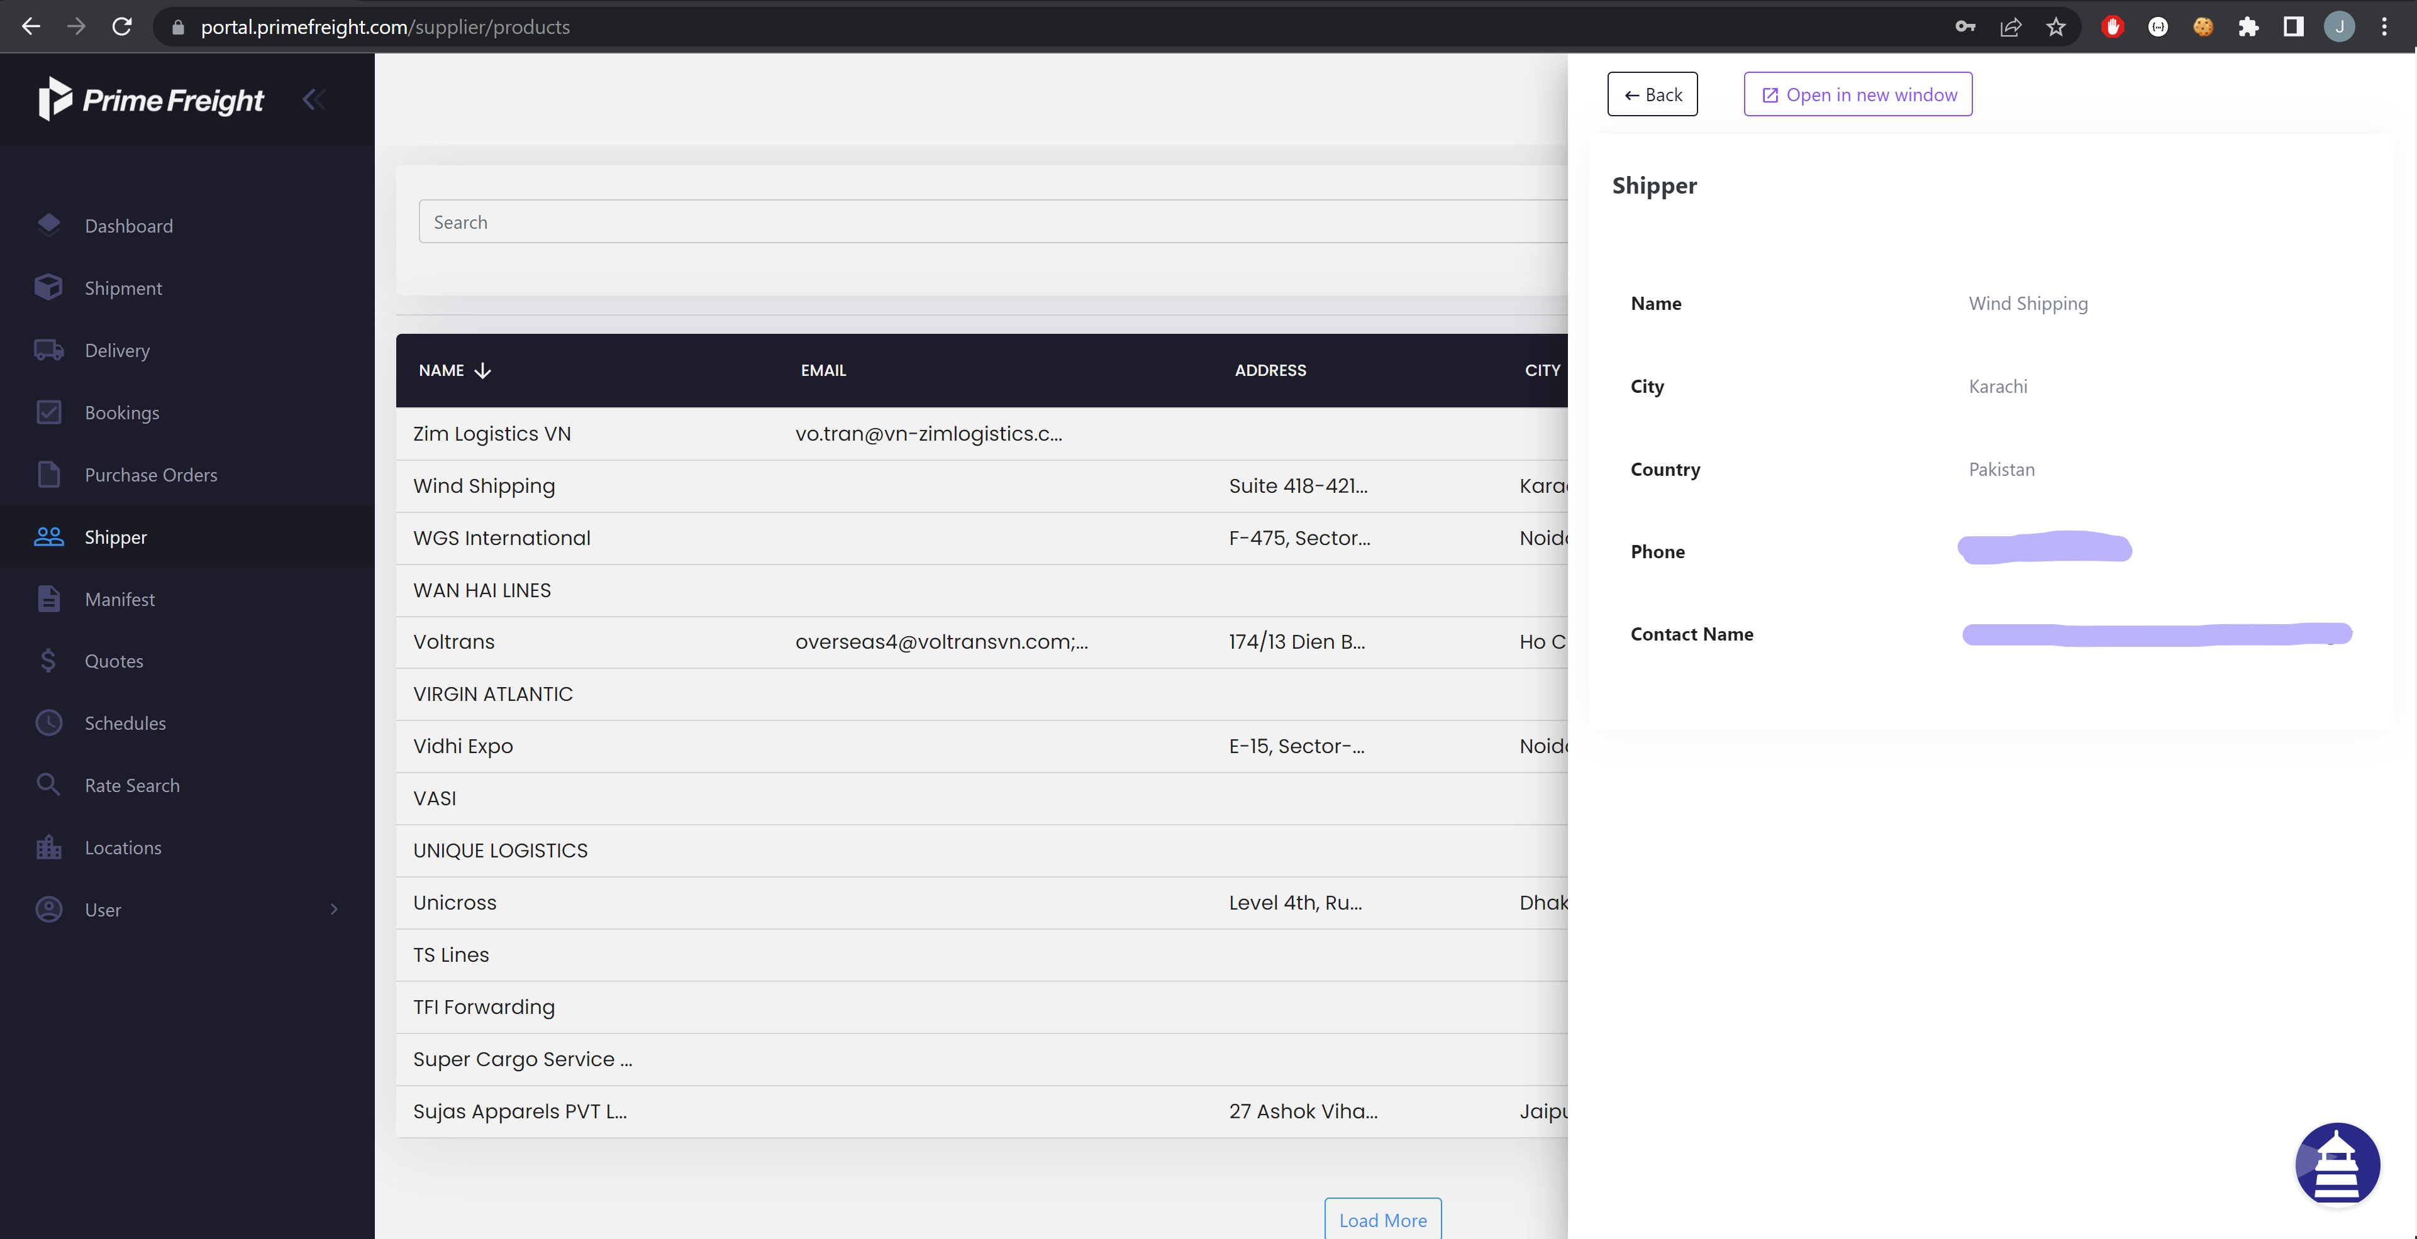2417x1239 pixels.
Task: Open the Rate Search menu item
Action: click(x=132, y=785)
